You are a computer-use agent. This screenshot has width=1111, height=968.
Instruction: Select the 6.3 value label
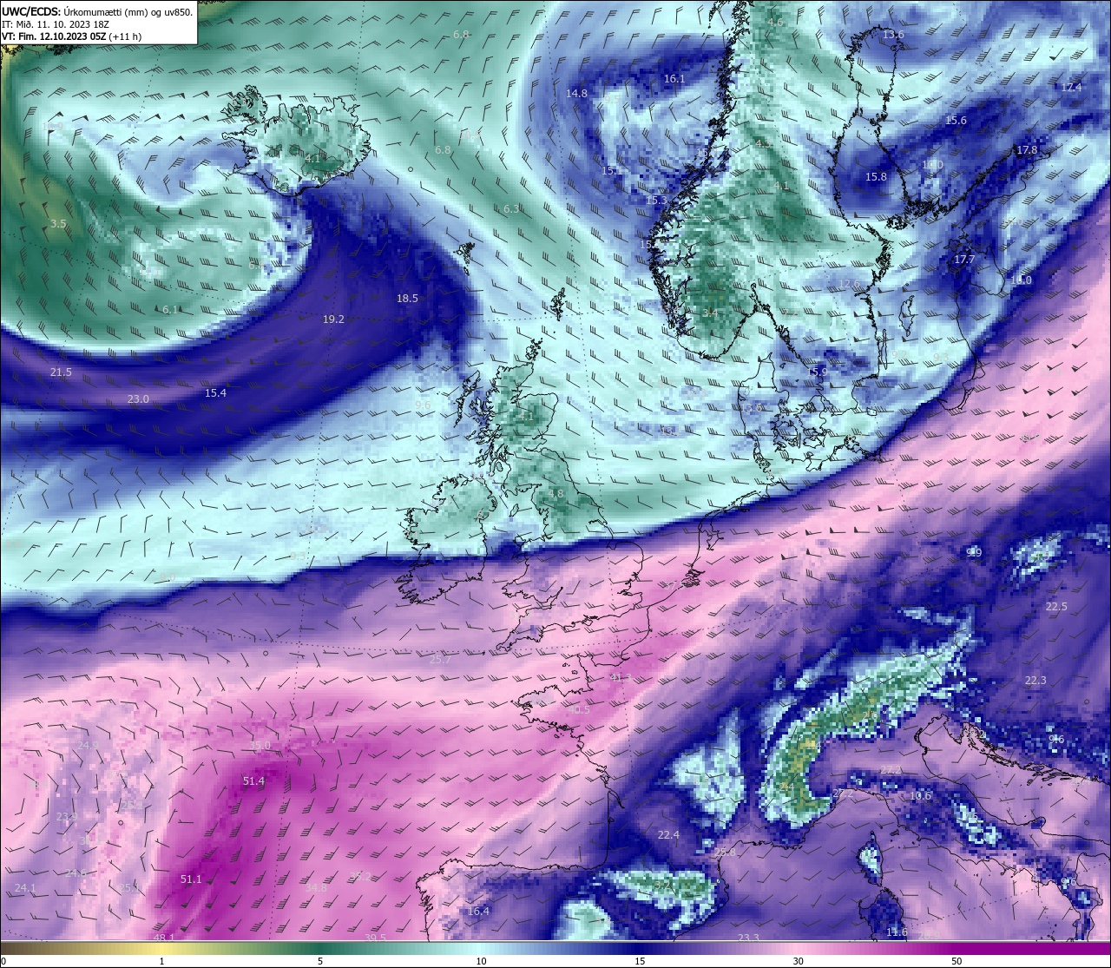click(511, 209)
